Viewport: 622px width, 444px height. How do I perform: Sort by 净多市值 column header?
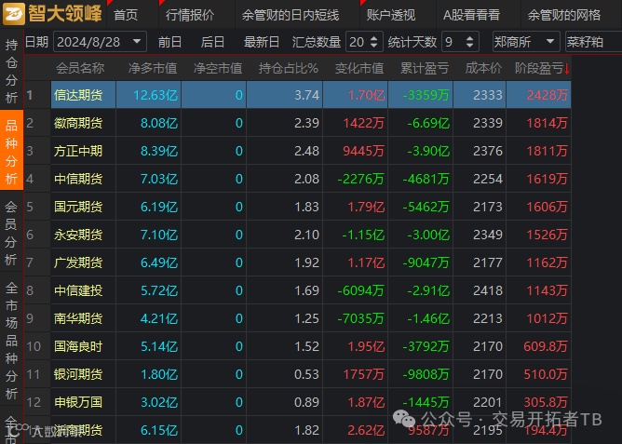153,68
